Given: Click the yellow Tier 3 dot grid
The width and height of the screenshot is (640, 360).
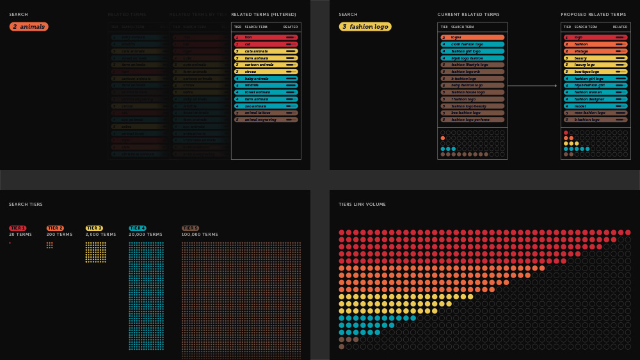Looking at the screenshot, I should (95, 252).
